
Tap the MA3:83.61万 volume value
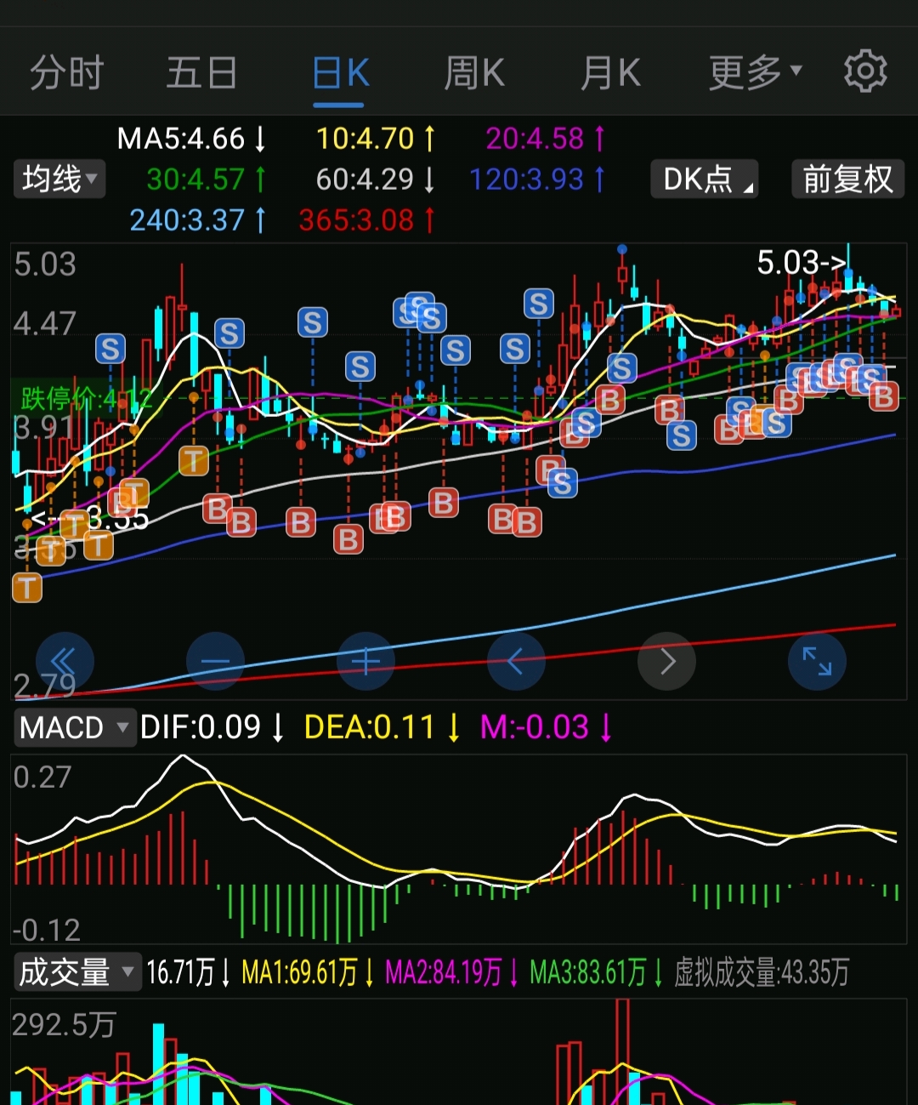pyautogui.click(x=597, y=972)
